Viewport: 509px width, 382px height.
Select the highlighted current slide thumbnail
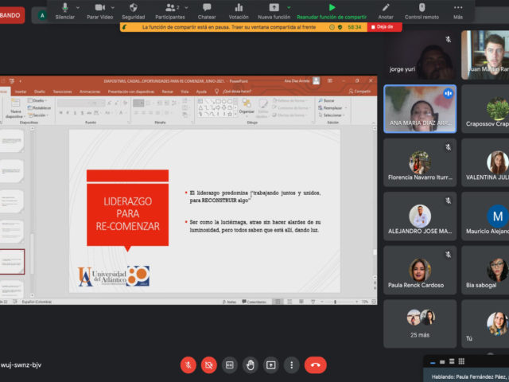[12, 262]
